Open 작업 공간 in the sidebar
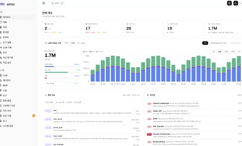The width and height of the screenshot is (242, 146). pyautogui.click(x=18, y=63)
